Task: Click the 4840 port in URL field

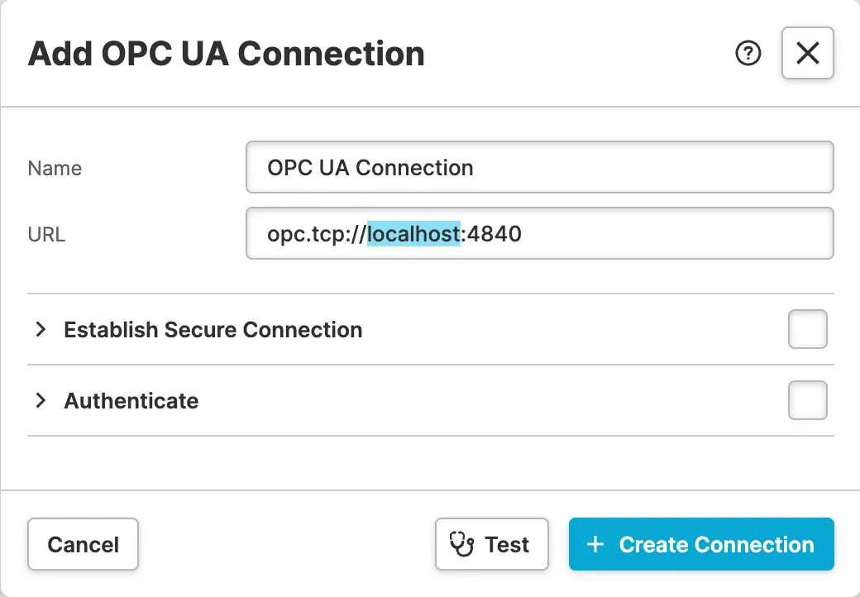Action: coord(494,234)
